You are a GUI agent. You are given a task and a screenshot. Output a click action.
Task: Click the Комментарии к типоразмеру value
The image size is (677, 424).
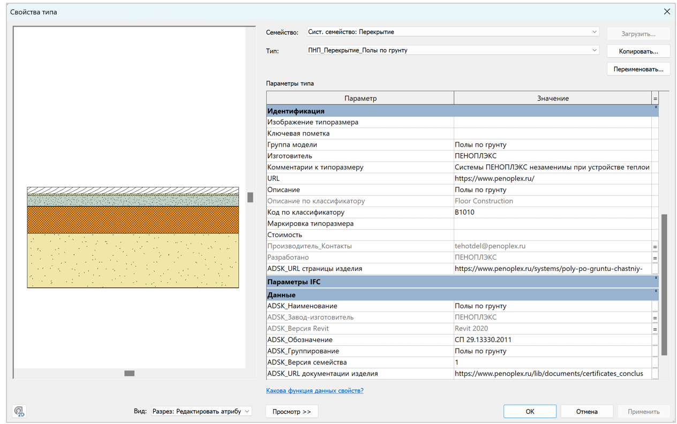coord(552,167)
